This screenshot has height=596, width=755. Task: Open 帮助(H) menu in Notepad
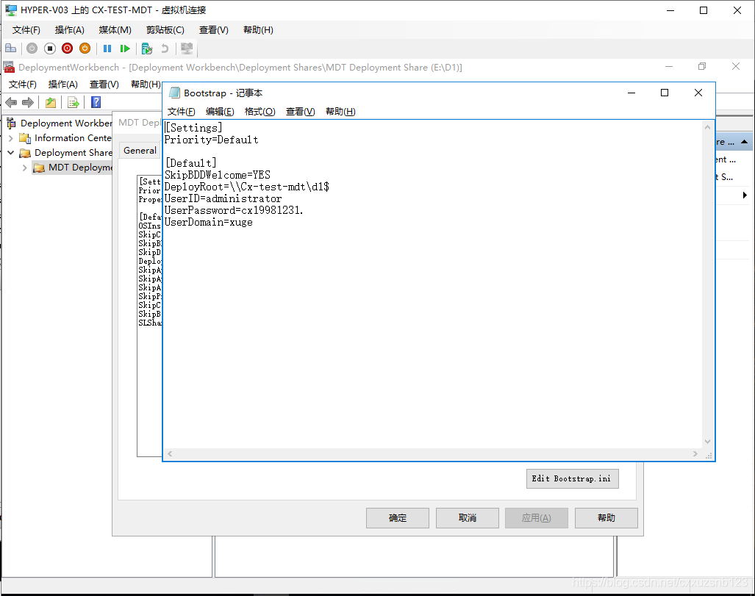[x=340, y=112]
